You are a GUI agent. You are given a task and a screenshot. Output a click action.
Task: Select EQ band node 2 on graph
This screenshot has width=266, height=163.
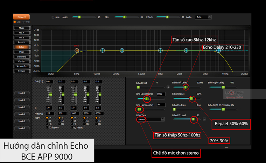pos(122,51)
